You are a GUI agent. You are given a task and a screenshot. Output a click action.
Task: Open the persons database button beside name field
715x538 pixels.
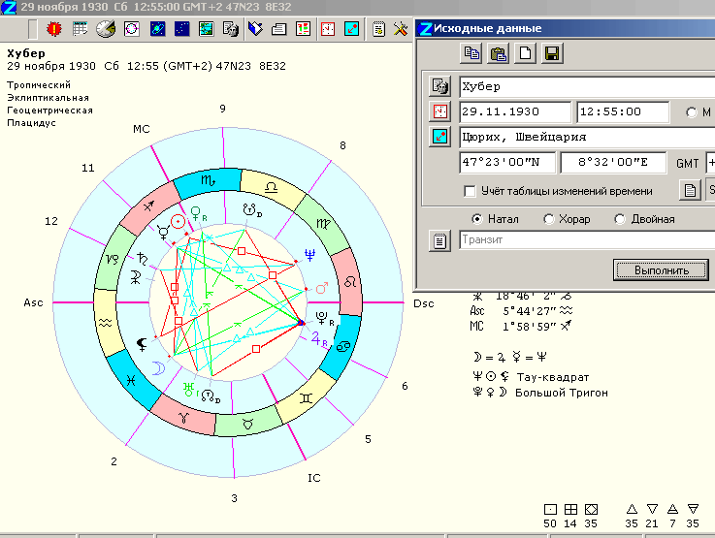[440, 86]
